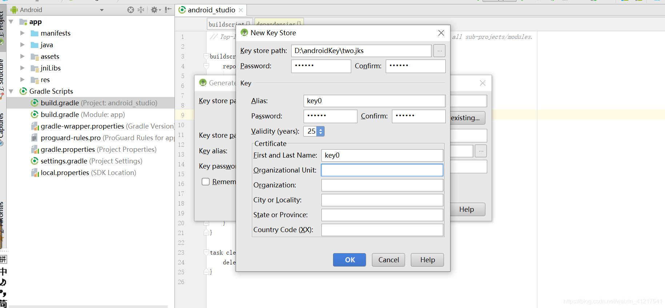Viewport: 665px width, 308px height.
Task: Expand the res folder
Action: [x=23, y=80]
